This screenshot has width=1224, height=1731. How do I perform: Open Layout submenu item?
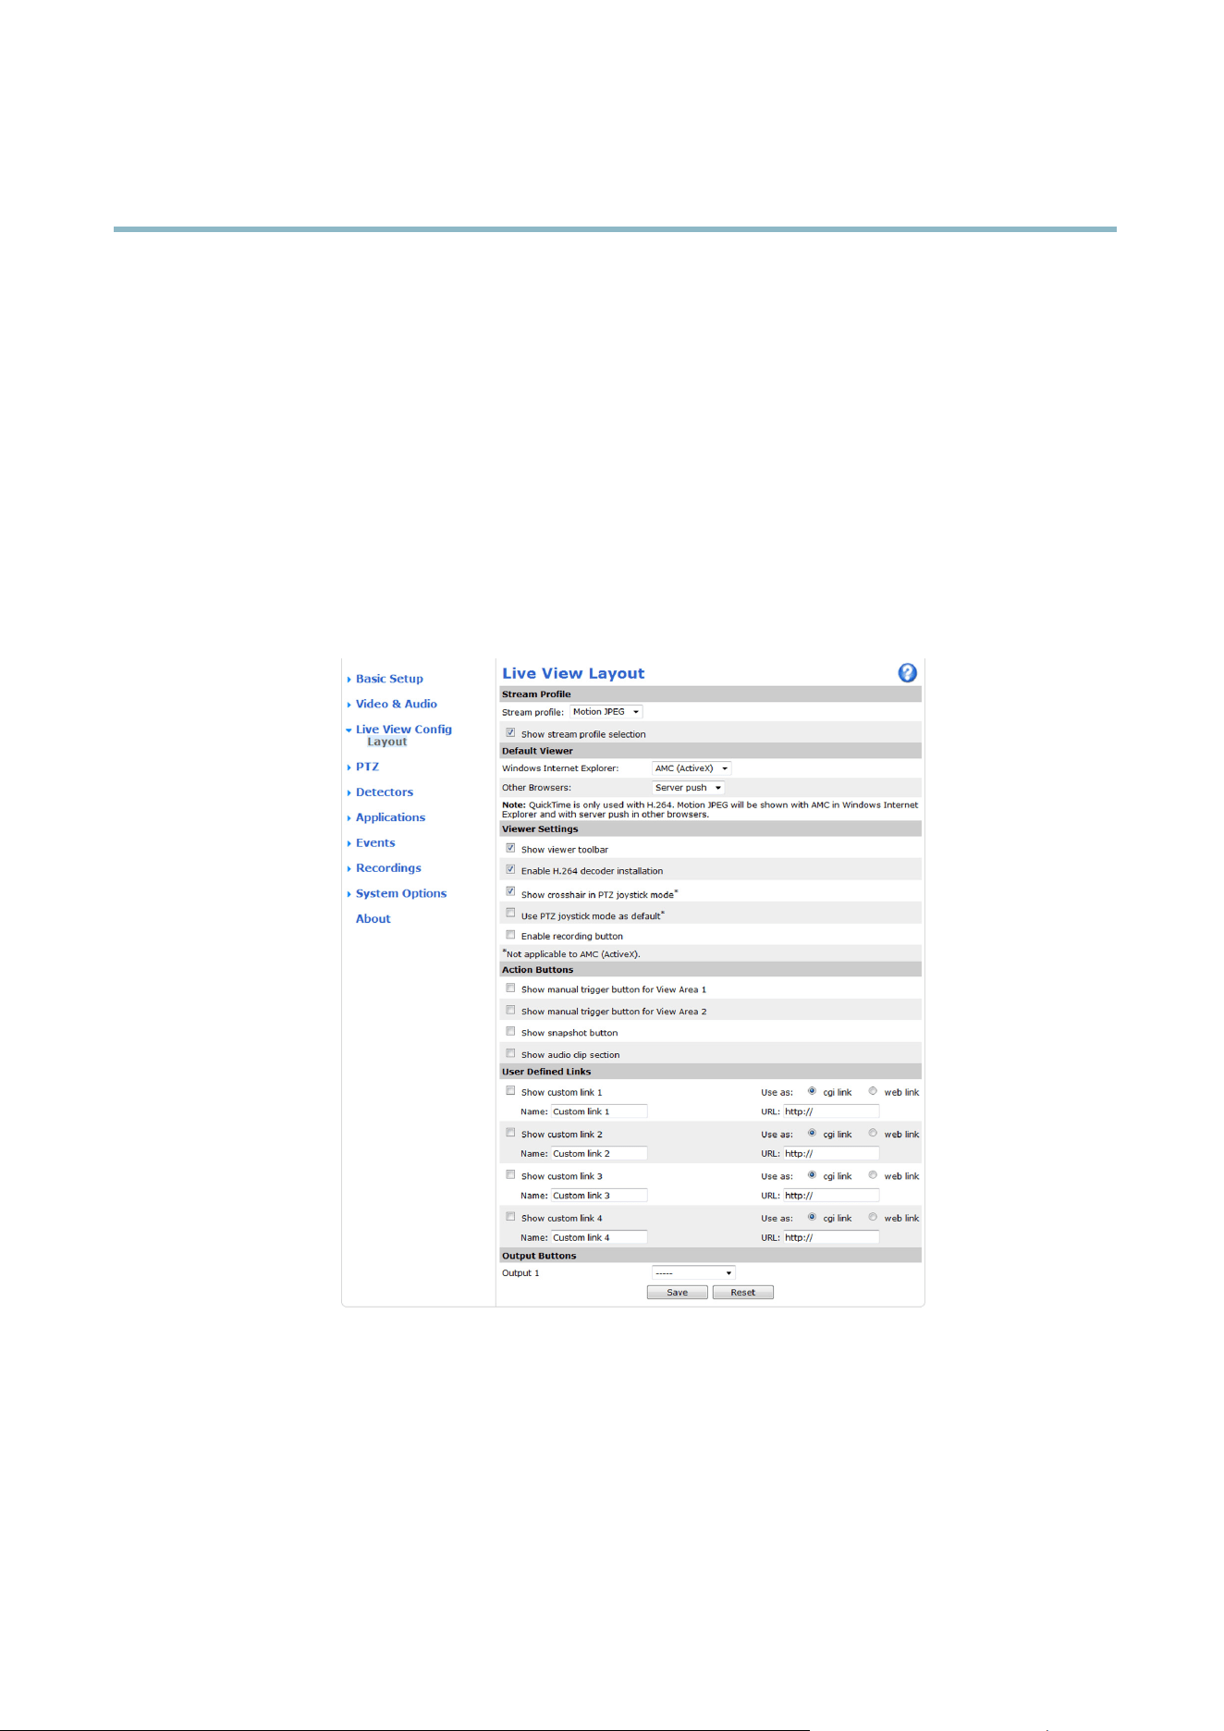387,742
